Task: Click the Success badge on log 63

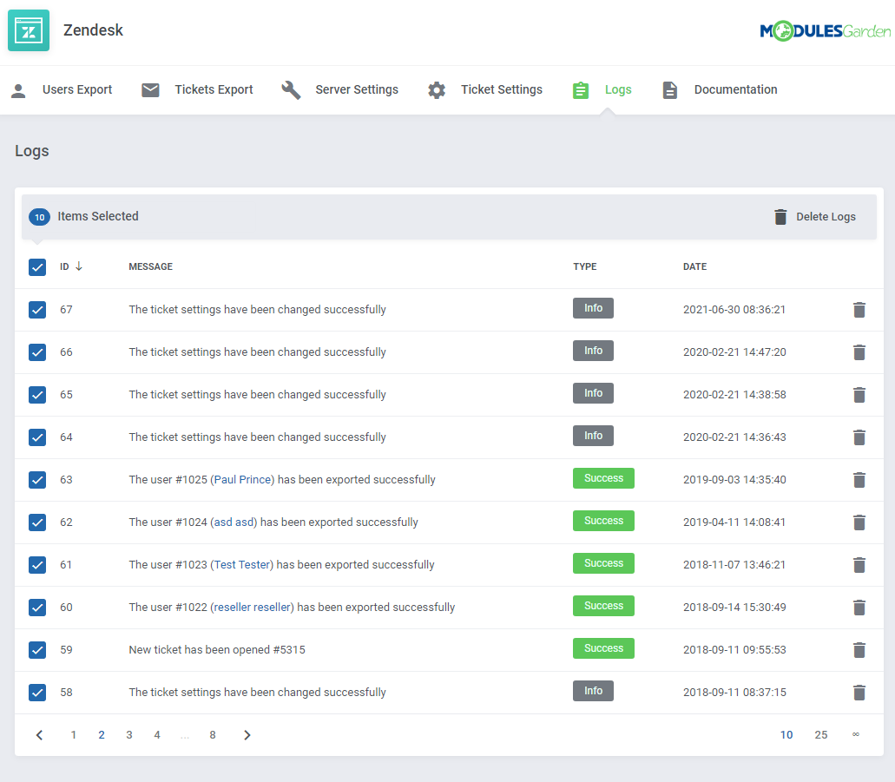Action: coord(603,478)
